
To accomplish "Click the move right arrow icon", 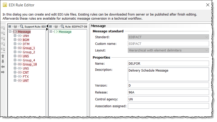I will 3,72.
